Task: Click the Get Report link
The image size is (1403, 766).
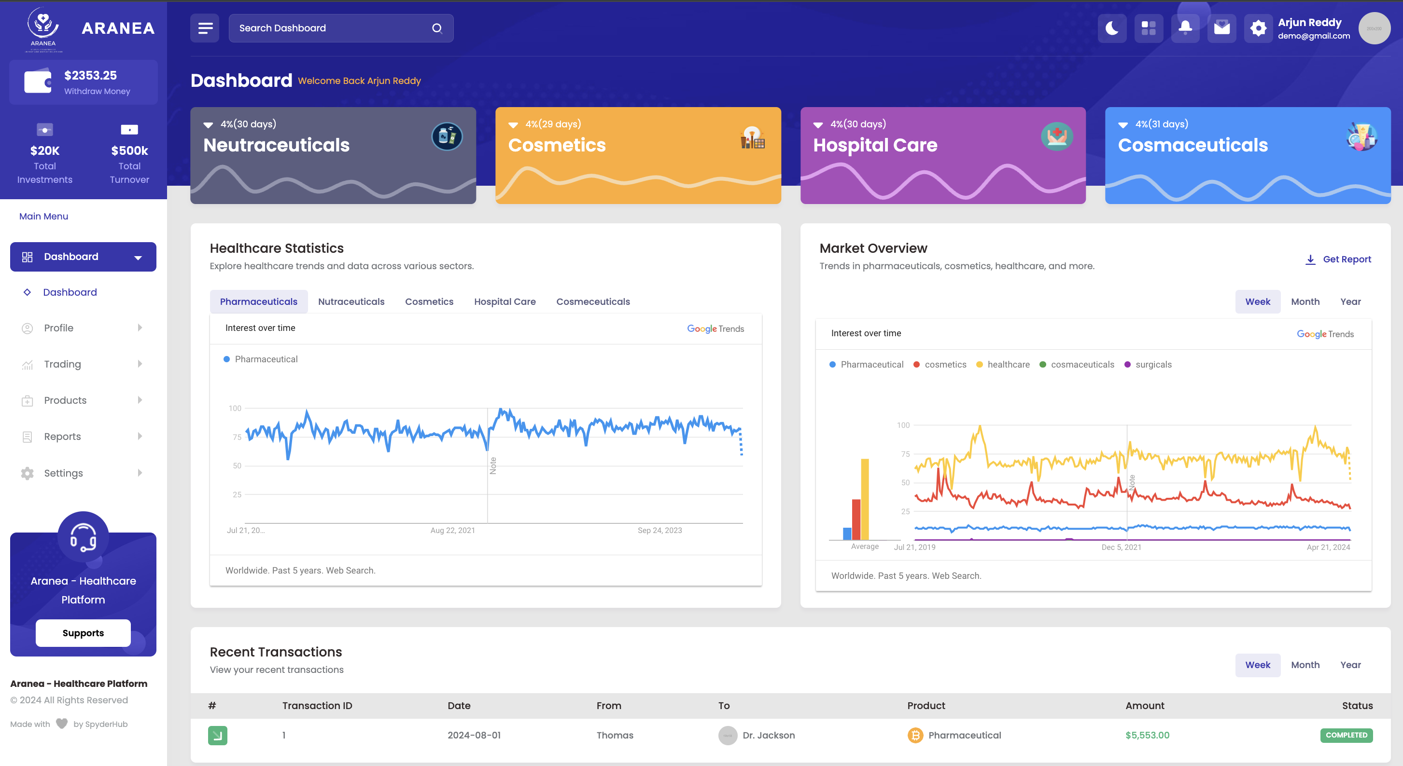Action: pyautogui.click(x=1338, y=260)
